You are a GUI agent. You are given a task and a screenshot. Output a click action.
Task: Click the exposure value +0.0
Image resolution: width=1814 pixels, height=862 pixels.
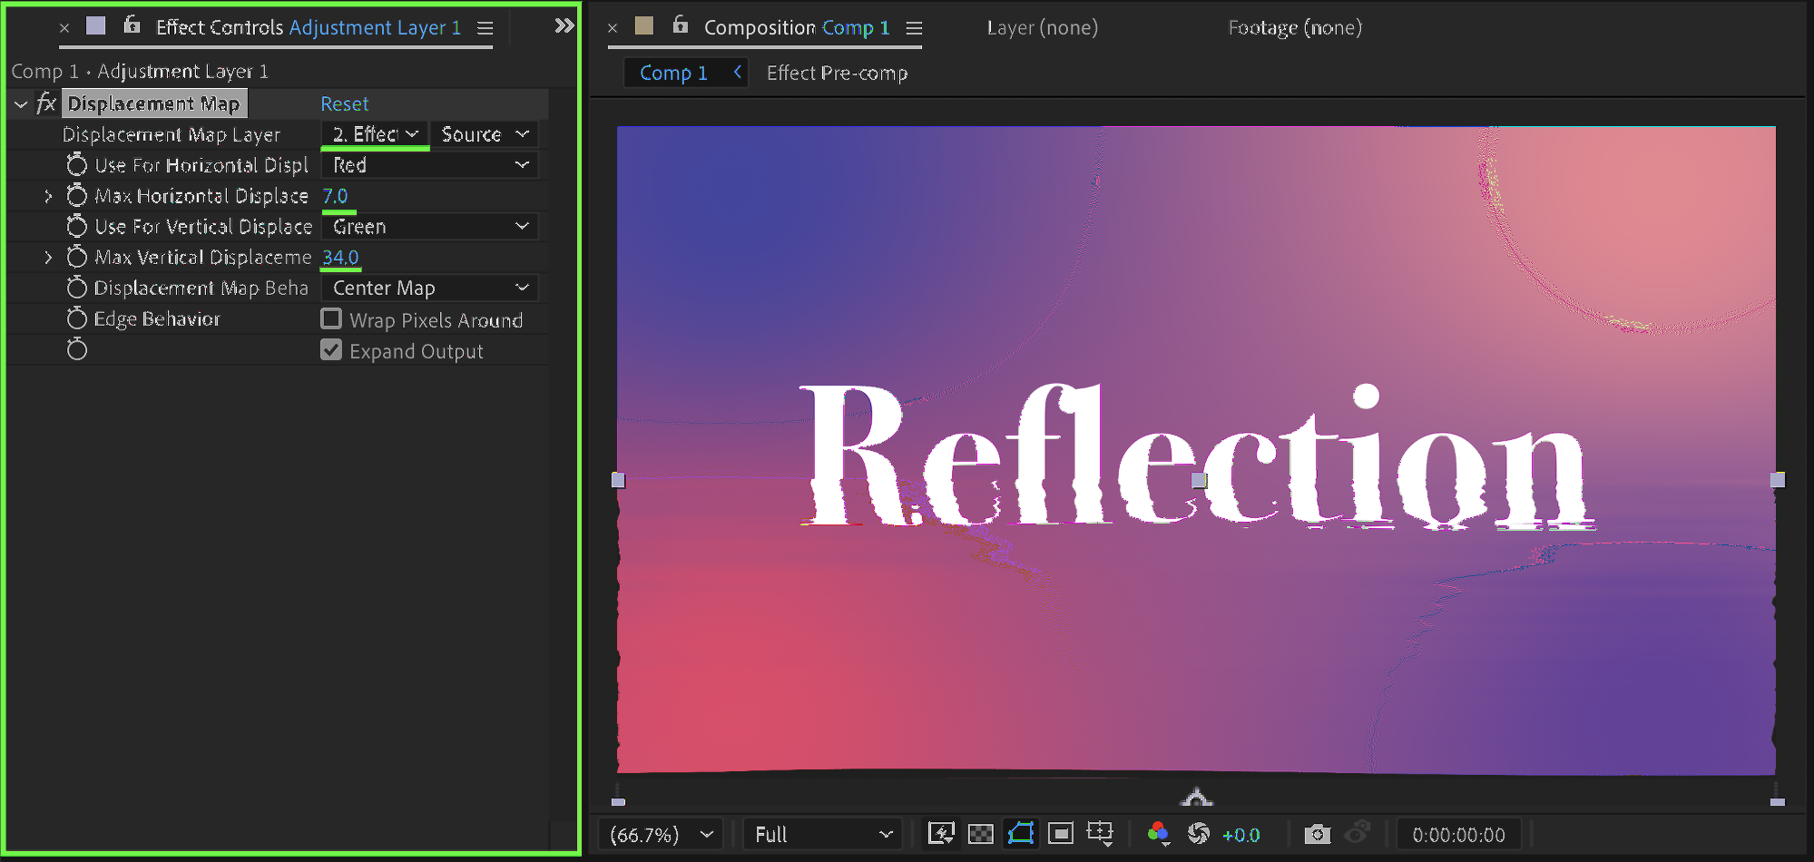coord(1241,835)
